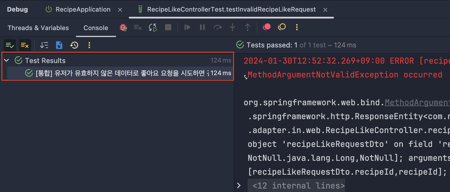Mute all breakpoints
Viewport: 450px width, 192px height.
[x=281, y=27]
